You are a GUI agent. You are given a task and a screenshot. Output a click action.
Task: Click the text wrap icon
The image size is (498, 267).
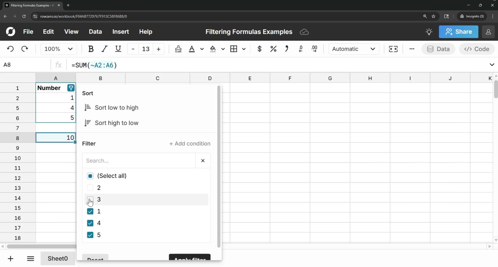click(393, 49)
